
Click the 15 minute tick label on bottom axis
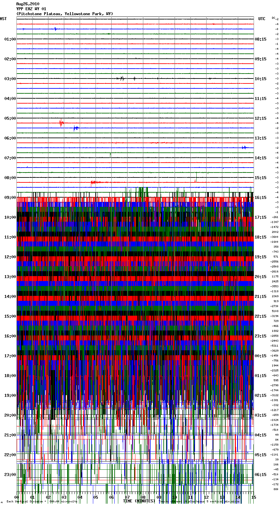(x=253, y=497)
